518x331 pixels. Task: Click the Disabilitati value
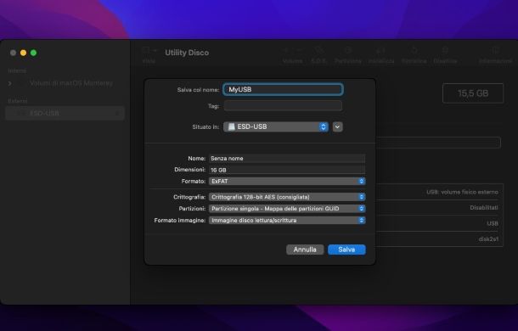(484, 207)
